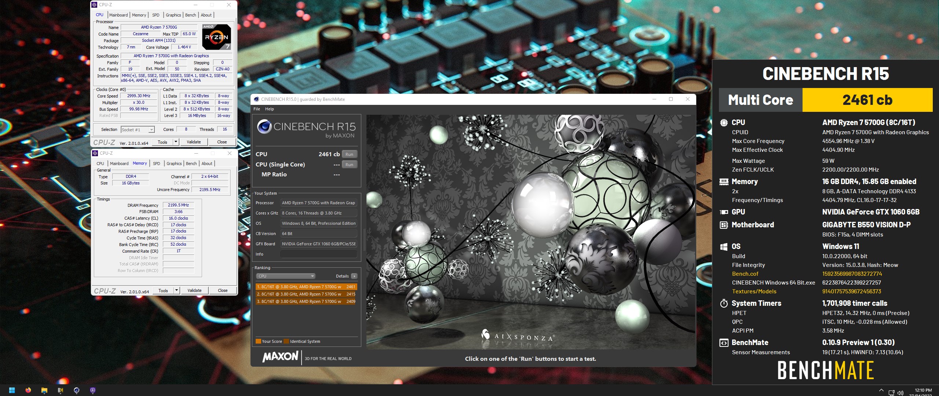The height and width of the screenshot is (396, 939).
Task: Click the Bench.cof label in BenchMate panel
Action: click(745, 274)
